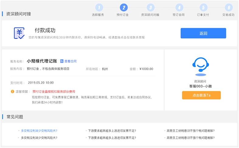The width and height of the screenshot is (239, 148).
Task: Click the orange warning icon by 温馨提醒
Action: (12, 91)
